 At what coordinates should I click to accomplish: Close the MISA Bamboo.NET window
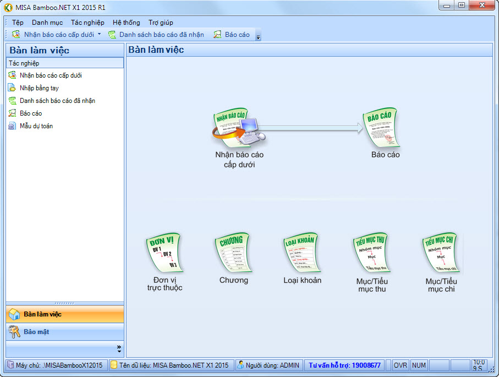(x=482, y=6)
